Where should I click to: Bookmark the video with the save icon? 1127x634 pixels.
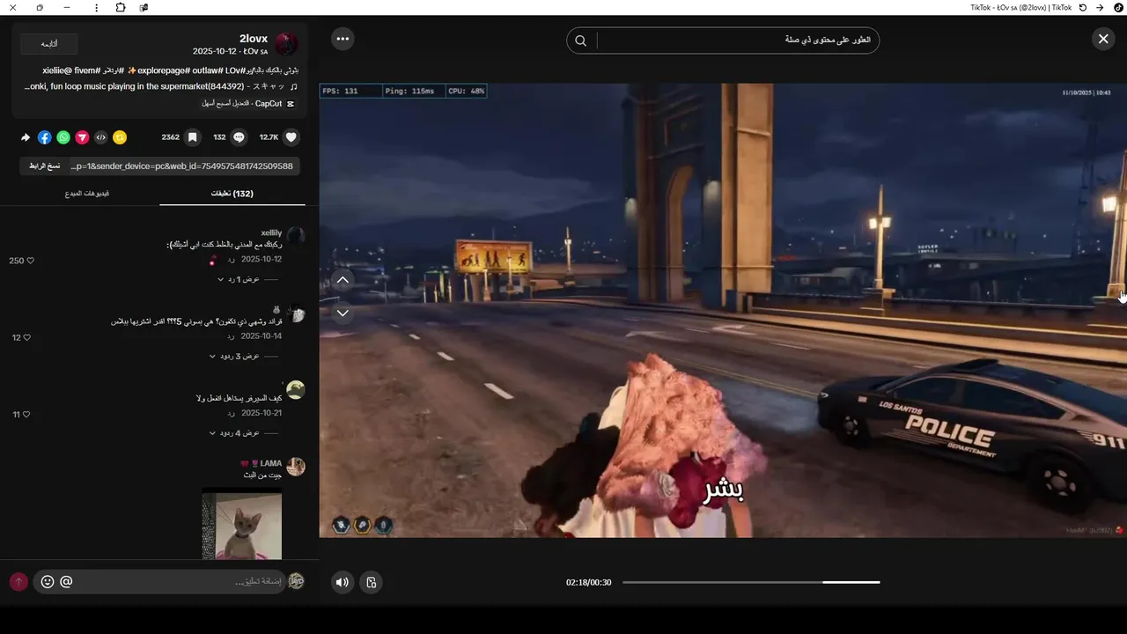(x=192, y=137)
